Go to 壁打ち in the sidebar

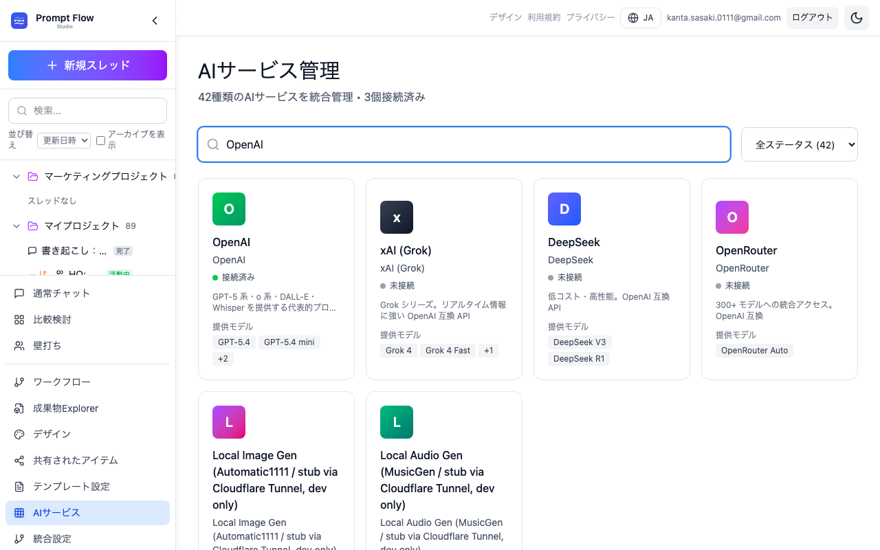pos(87,346)
